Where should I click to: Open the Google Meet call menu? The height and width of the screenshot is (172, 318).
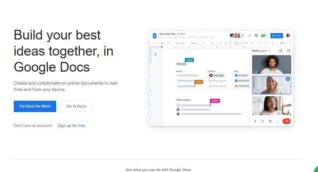tap(264, 35)
